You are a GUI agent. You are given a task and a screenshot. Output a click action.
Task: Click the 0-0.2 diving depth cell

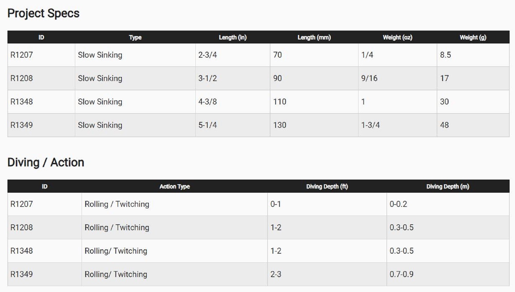398,204
